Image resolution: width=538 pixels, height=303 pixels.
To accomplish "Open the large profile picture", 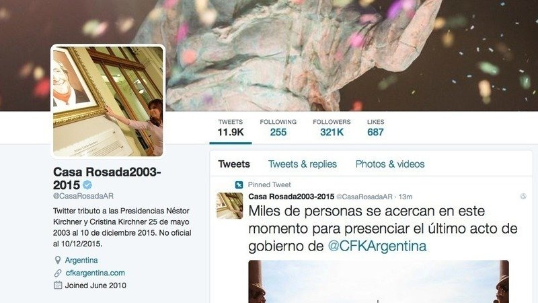I will tap(108, 102).
